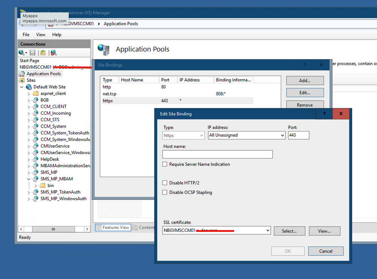
Task: Click the Add... button in Site Bindings
Action: pyautogui.click(x=305, y=81)
